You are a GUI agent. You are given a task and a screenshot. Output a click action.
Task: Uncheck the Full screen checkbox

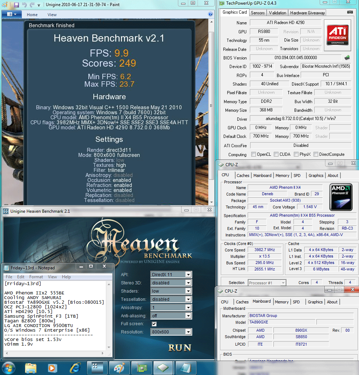(x=154, y=324)
